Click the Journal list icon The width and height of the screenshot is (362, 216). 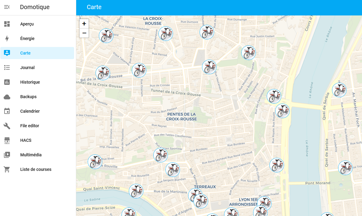[x=7, y=68]
